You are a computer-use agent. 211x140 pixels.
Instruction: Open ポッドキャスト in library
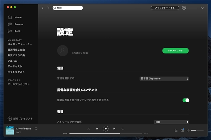point(16,72)
